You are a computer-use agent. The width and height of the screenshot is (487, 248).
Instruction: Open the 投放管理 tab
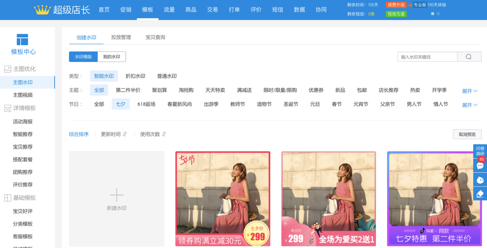tap(121, 37)
